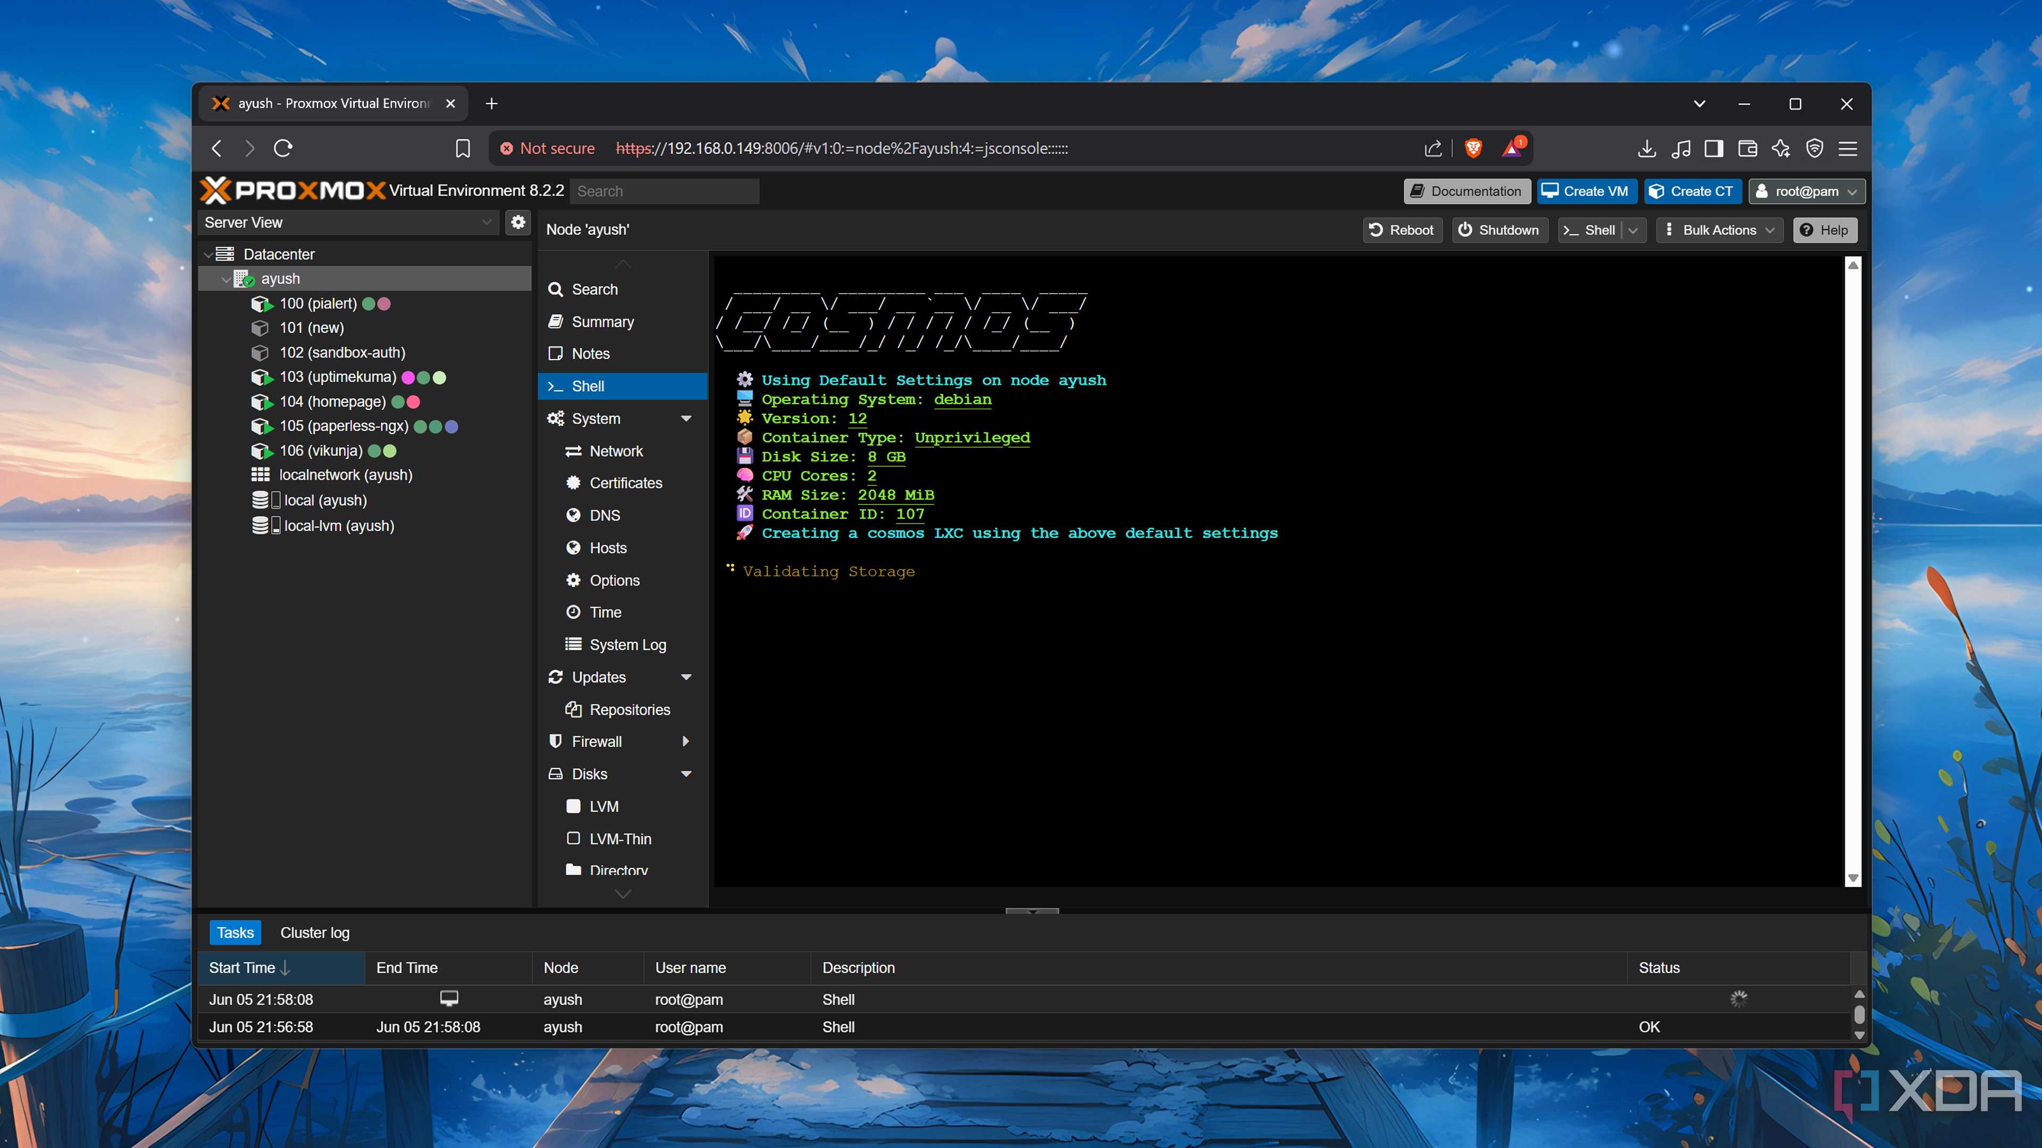Click the Reboot button

[x=1402, y=230]
